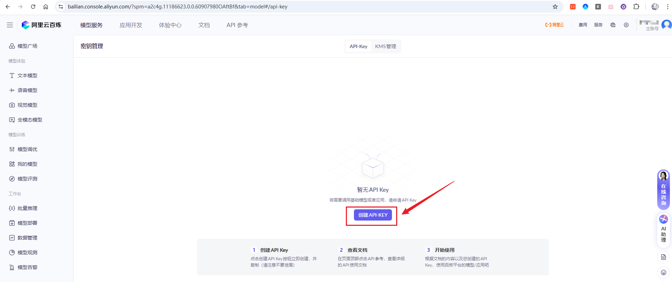
Task: Open 批量推理 in the sidebar
Action: [x=27, y=208]
